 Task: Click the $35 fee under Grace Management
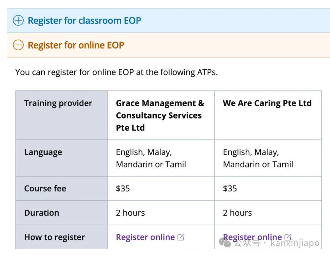(123, 188)
